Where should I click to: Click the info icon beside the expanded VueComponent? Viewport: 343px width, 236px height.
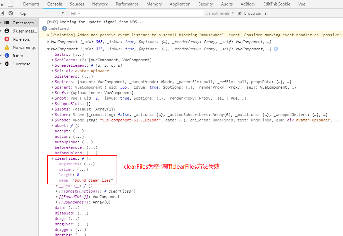(276, 49)
